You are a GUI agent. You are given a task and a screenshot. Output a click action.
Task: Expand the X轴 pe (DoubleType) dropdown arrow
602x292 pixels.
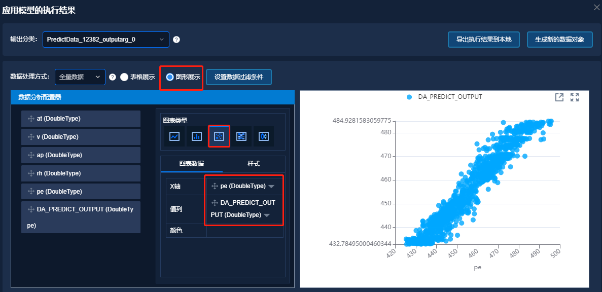[271, 187]
